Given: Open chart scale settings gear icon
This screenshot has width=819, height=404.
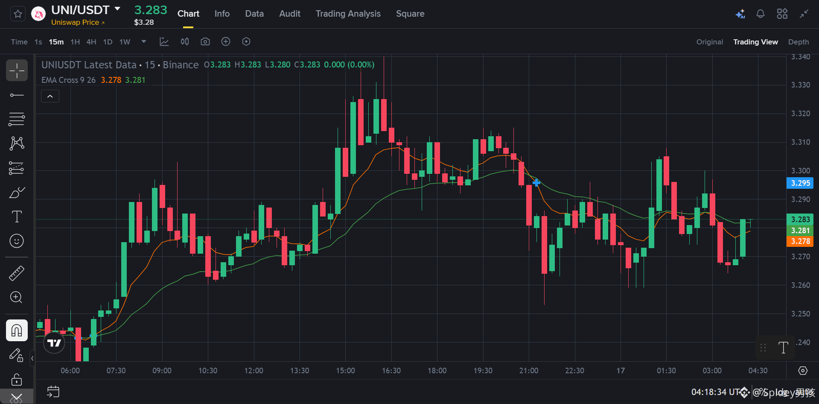Looking at the screenshot, I should pyautogui.click(x=803, y=371).
